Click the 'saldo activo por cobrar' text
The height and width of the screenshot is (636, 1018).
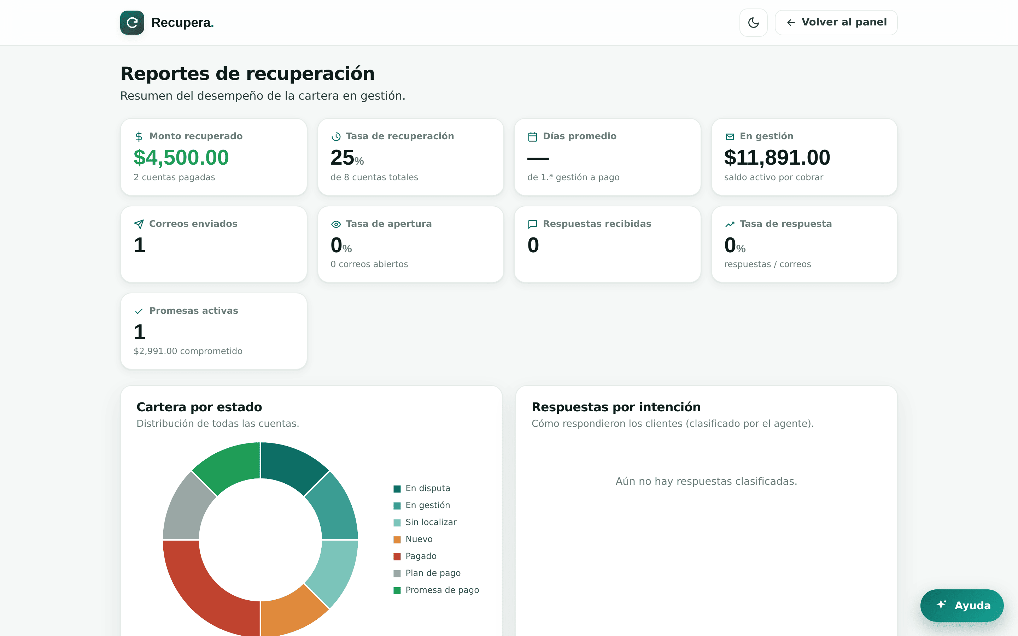[x=774, y=177]
